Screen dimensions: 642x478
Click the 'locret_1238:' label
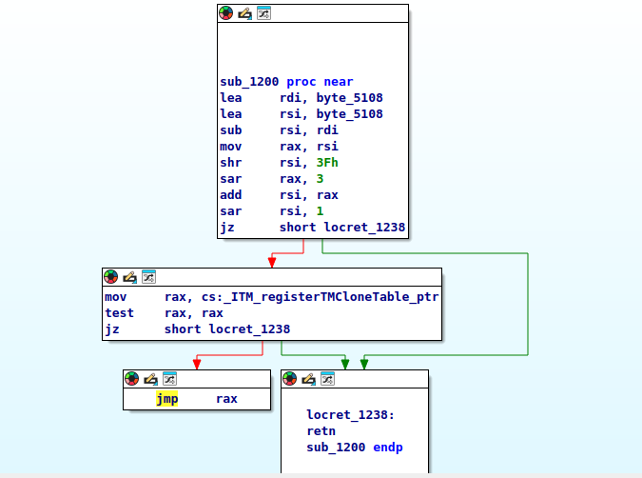[350, 415]
